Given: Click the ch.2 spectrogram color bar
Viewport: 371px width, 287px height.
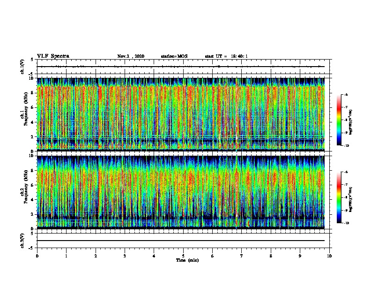Looking at the screenshot, I should (x=339, y=197).
